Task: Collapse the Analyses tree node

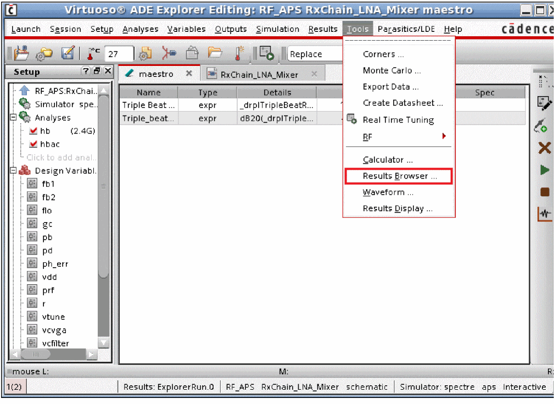Action: point(14,117)
